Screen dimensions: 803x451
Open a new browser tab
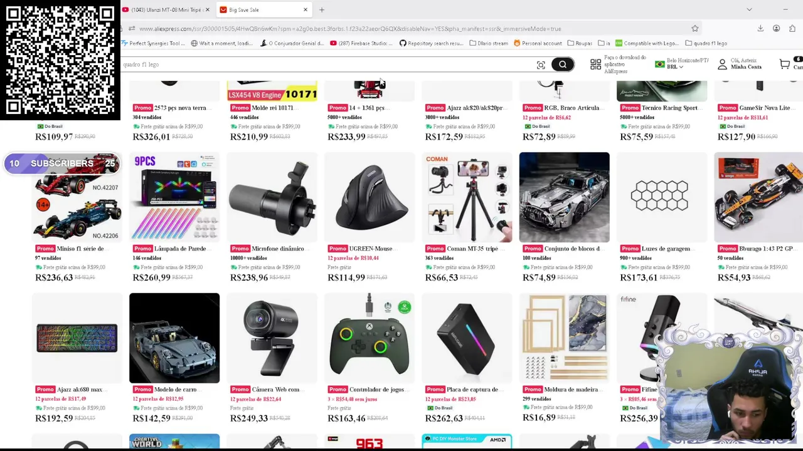tap(322, 10)
